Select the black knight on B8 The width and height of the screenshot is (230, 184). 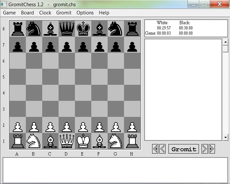point(34,28)
